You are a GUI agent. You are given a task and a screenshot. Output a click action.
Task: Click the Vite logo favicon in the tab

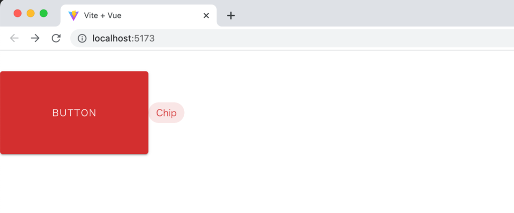73,15
